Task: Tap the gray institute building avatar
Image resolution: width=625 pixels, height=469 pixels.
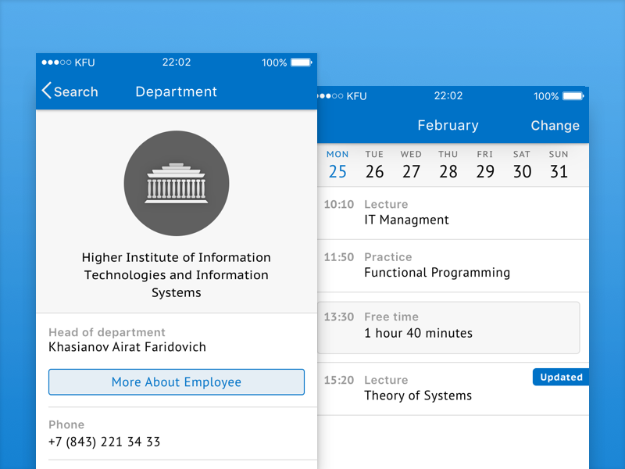Action: pyautogui.click(x=177, y=181)
